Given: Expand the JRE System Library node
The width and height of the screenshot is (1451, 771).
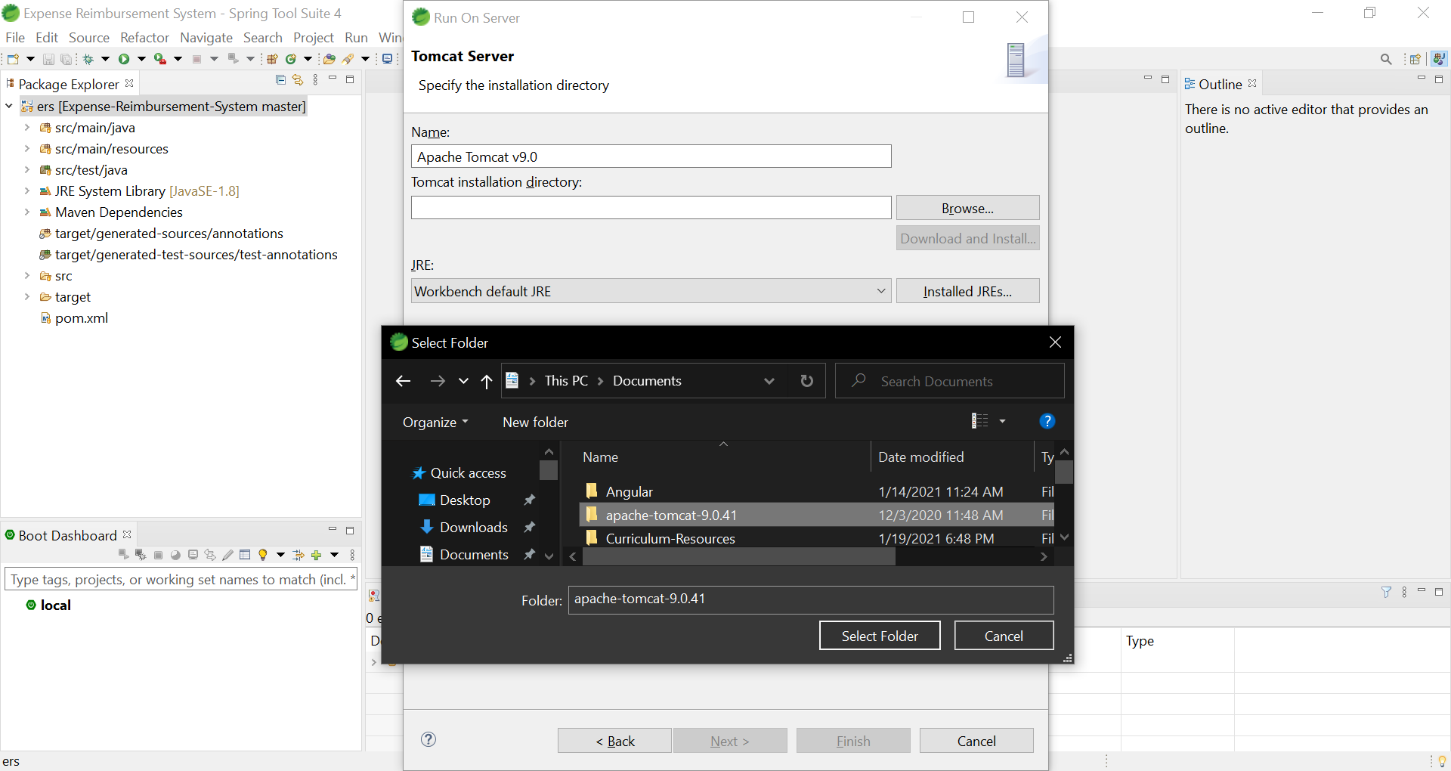Looking at the screenshot, I should tap(27, 190).
